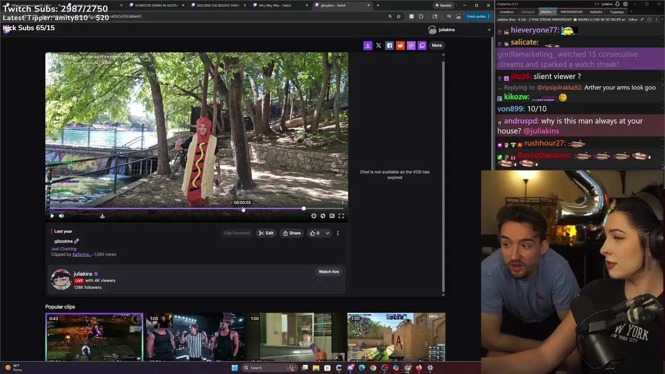Click the Finish update button

478,17
